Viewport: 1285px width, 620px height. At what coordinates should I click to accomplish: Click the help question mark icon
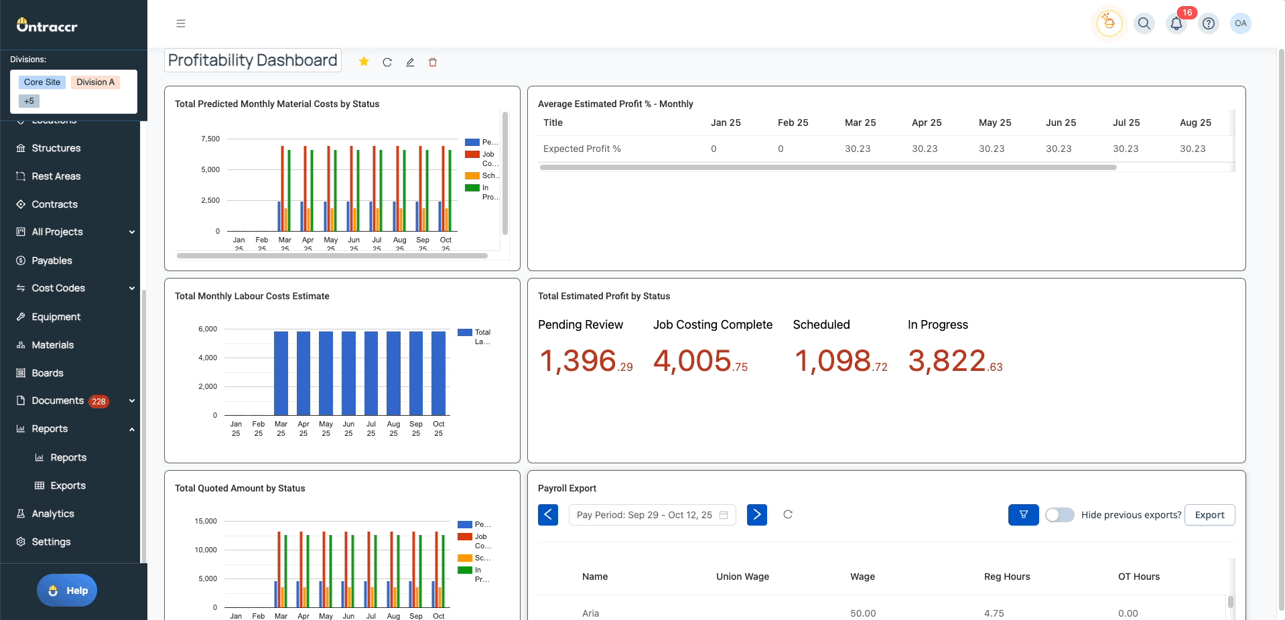(x=1208, y=23)
